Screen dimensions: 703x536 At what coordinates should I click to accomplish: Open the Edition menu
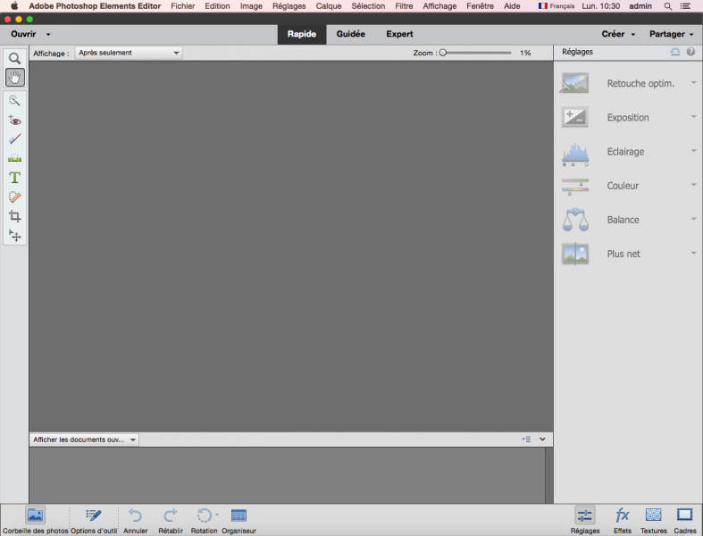(217, 6)
